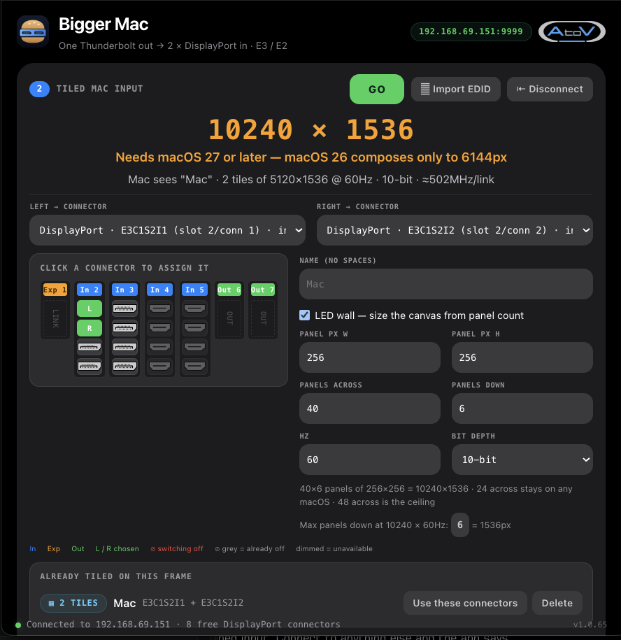Click the AtoV logo badge
The height and width of the screenshot is (640, 621).
tap(571, 32)
